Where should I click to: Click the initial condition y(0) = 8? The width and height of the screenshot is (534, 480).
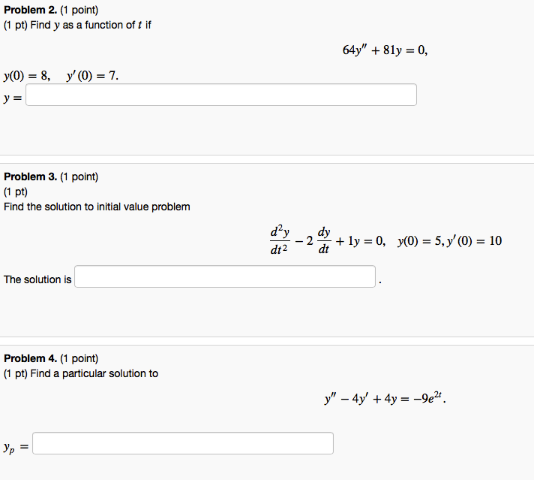tap(27, 75)
